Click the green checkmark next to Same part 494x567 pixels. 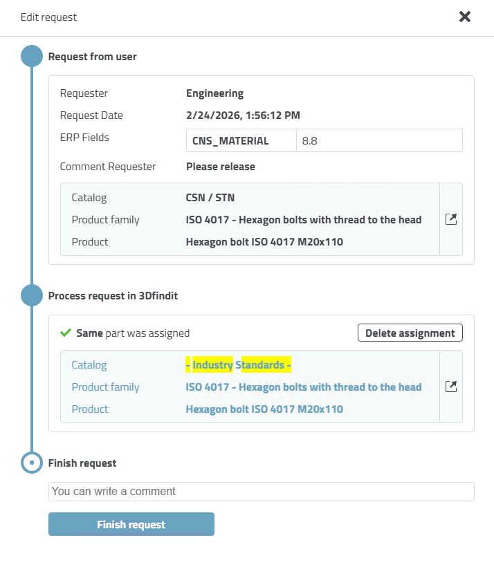66,333
